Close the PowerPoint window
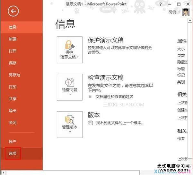 [x=188, y=4]
